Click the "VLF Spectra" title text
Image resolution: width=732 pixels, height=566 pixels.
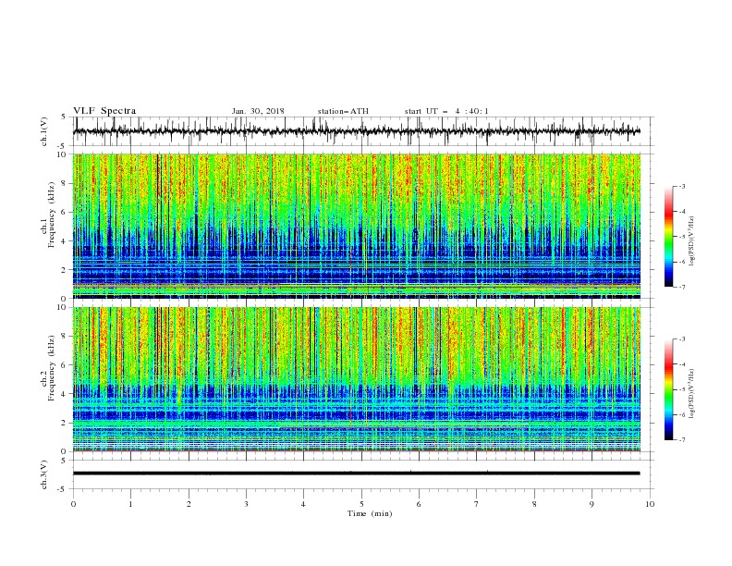point(104,111)
